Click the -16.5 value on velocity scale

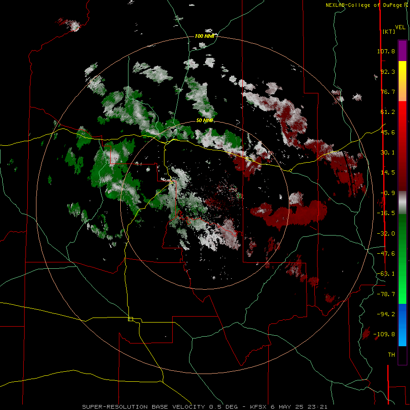[x=386, y=213]
